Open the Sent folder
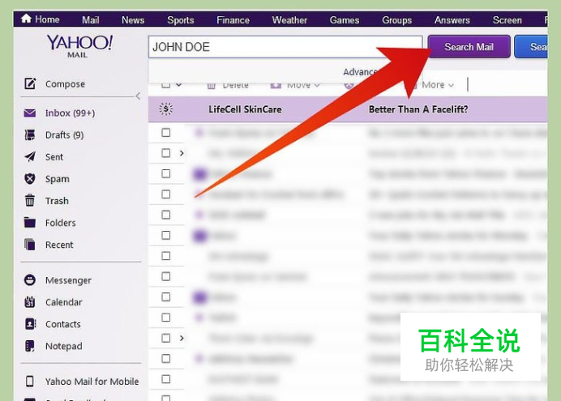The width and height of the screenshot is (561, 401). (54, 157)
